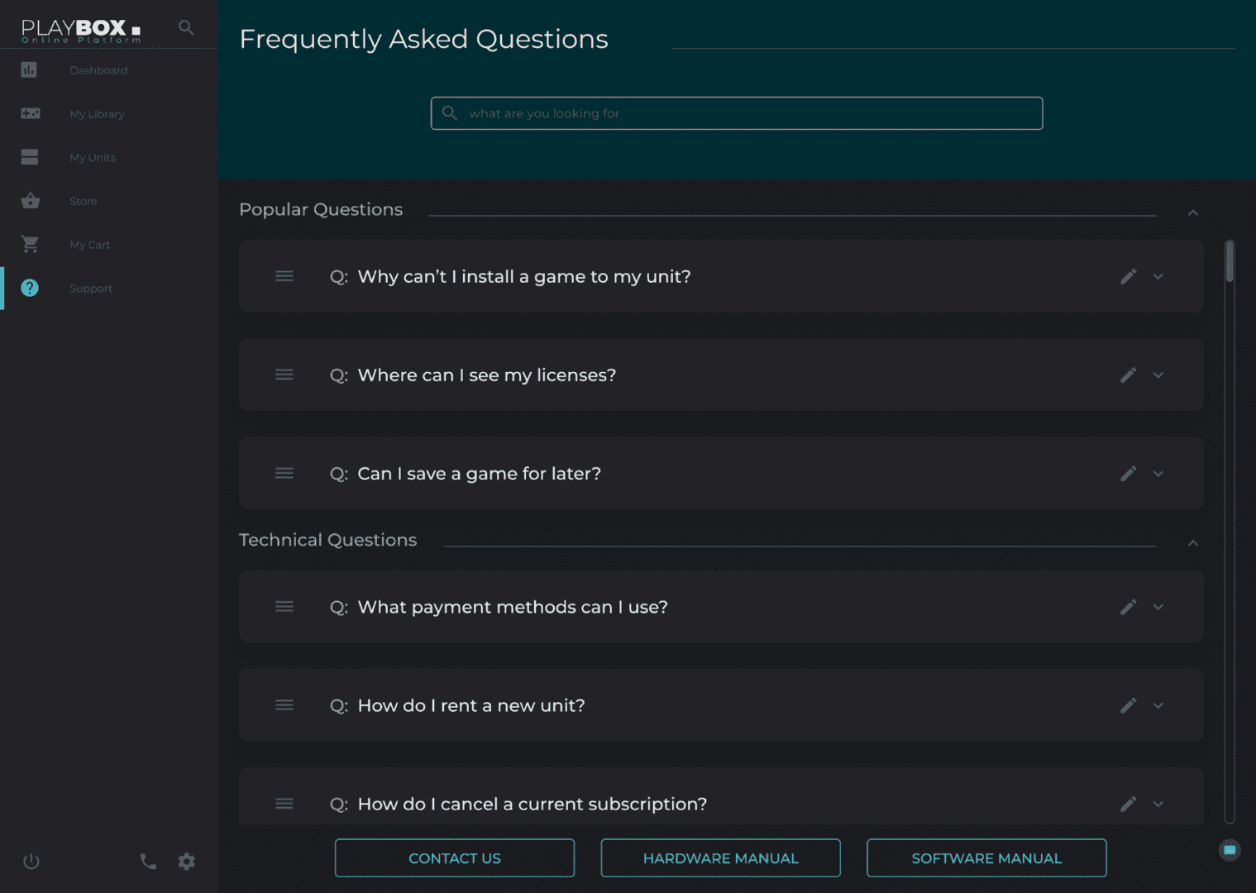Go to My Library in the sidebar
Image resolution: width=1256 pixels, height=893 pixels.
[97, 114]
